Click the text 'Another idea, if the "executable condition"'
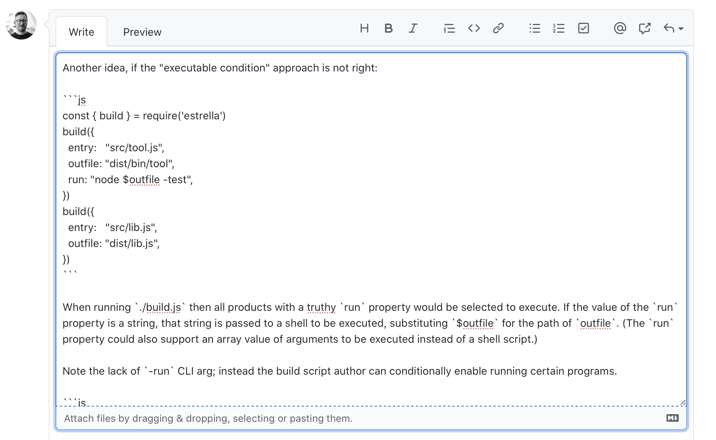The image size is (716, 440). pyautogui.click(x=166, y=68)
